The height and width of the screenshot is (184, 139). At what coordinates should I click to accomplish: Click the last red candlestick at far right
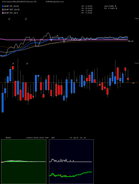[x=128, y=79]
